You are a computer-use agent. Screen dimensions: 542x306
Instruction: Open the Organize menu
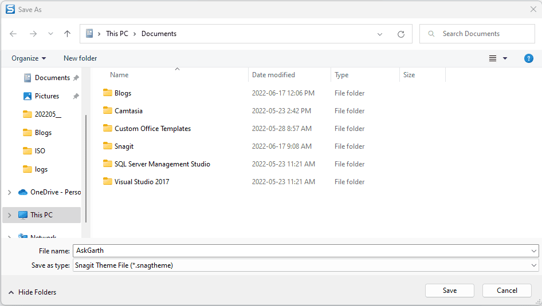tap(29, 58)
